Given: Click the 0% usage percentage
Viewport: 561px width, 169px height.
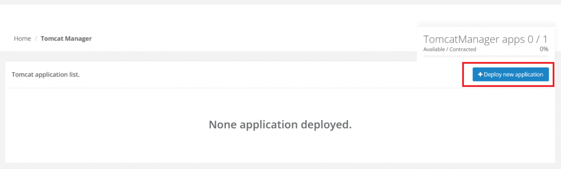Looking at the screenshot, I should click(544, 49).
